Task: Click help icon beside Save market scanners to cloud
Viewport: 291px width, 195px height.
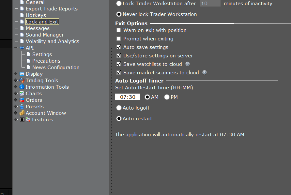Action: (204, 73)
